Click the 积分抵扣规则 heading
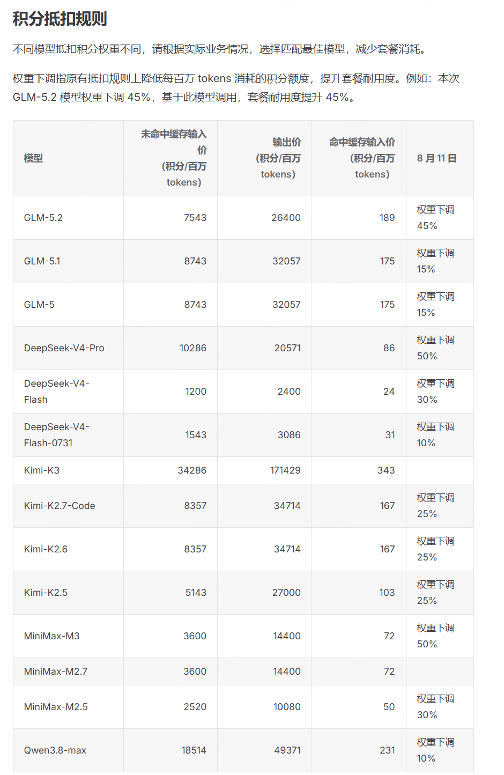The height and width of the screenshot is (775, 504). (60, 19)
